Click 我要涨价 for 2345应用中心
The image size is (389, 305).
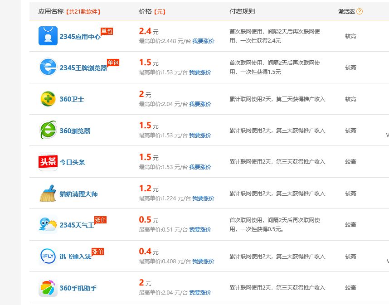pyautogui.click(x=203, y=41)
